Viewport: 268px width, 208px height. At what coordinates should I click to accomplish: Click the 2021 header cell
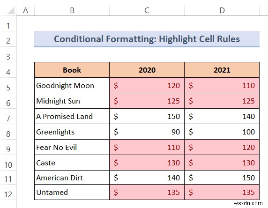[222, 70]
